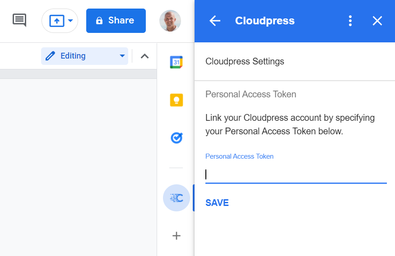395x256 pixels.
Task: Expand the present options dropdown arrow
Action: pyautogui.click(x=70, y=21)
